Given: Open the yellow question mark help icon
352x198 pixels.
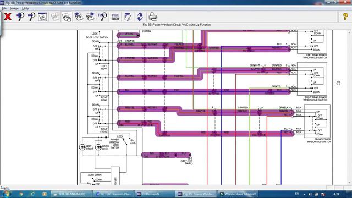Looking at the screenshot, I should click(x=345, y=16).
